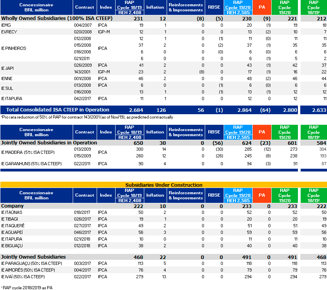Screen dimensions: 327x290
Task: Click contract number 013/2008
Action: tap(83, 85)
